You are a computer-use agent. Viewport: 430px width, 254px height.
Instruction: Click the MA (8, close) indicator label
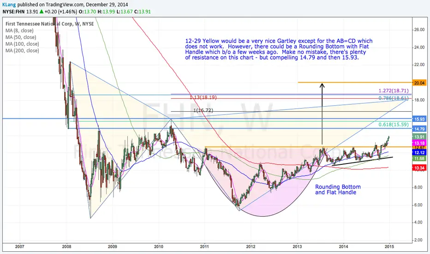[19, 31]
